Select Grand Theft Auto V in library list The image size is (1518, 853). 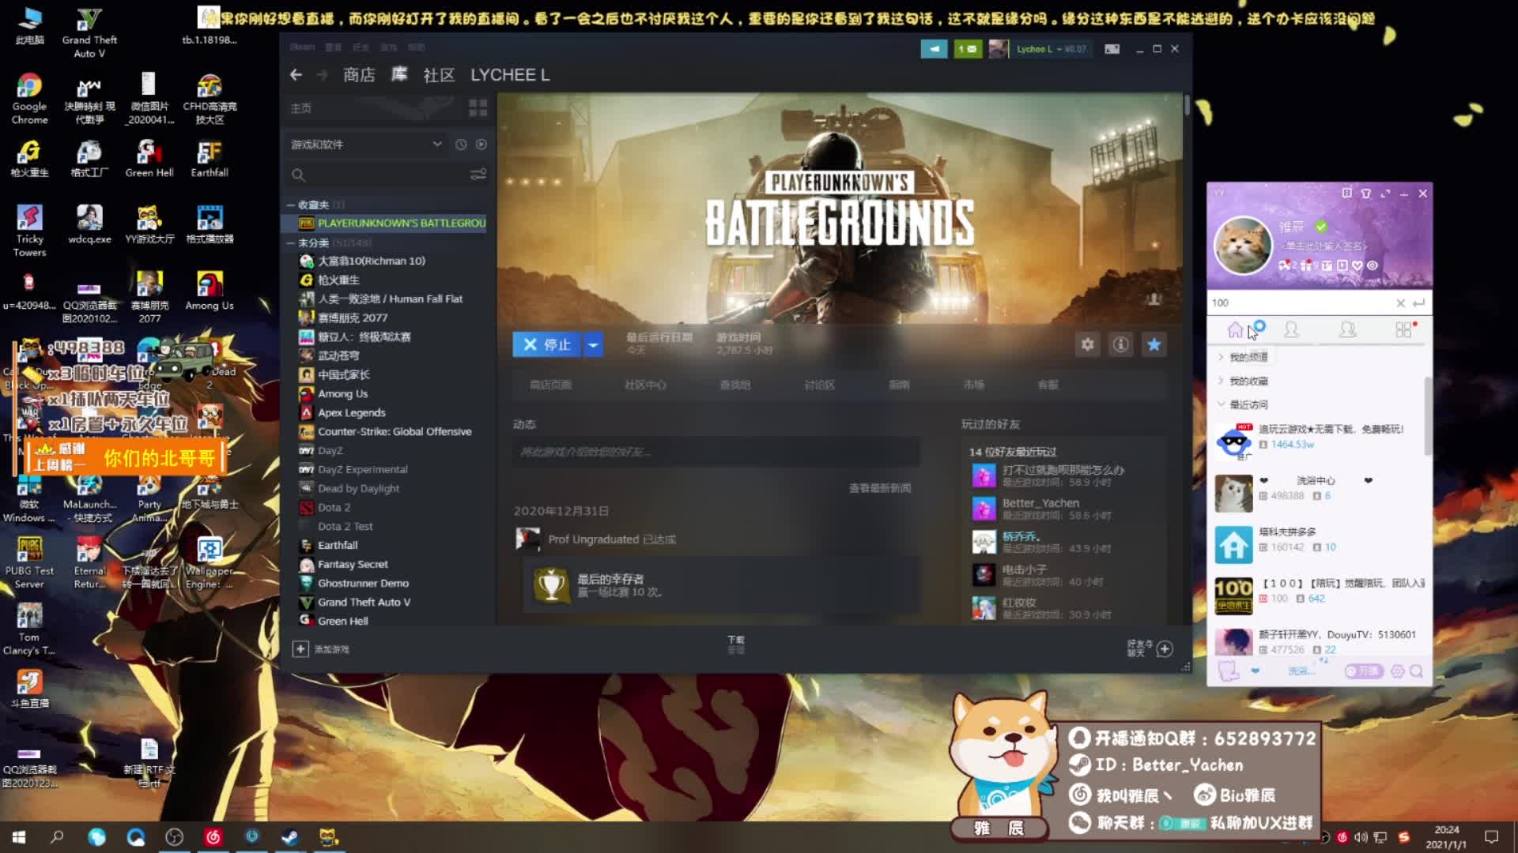coord(364,602)
